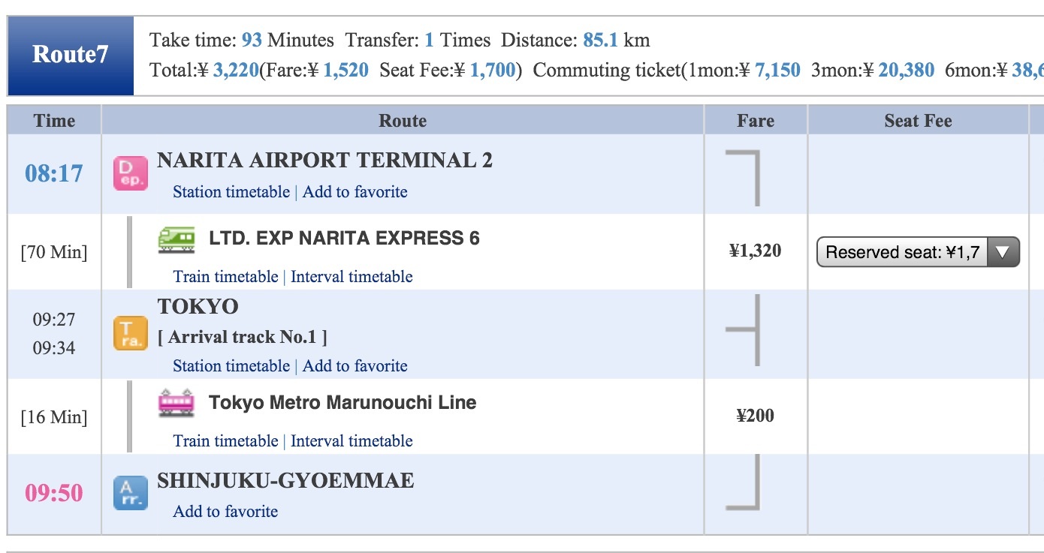Click the pink Dep. departure icon
This screenshot has height=553, width=1044.
[x=130, y=173]
